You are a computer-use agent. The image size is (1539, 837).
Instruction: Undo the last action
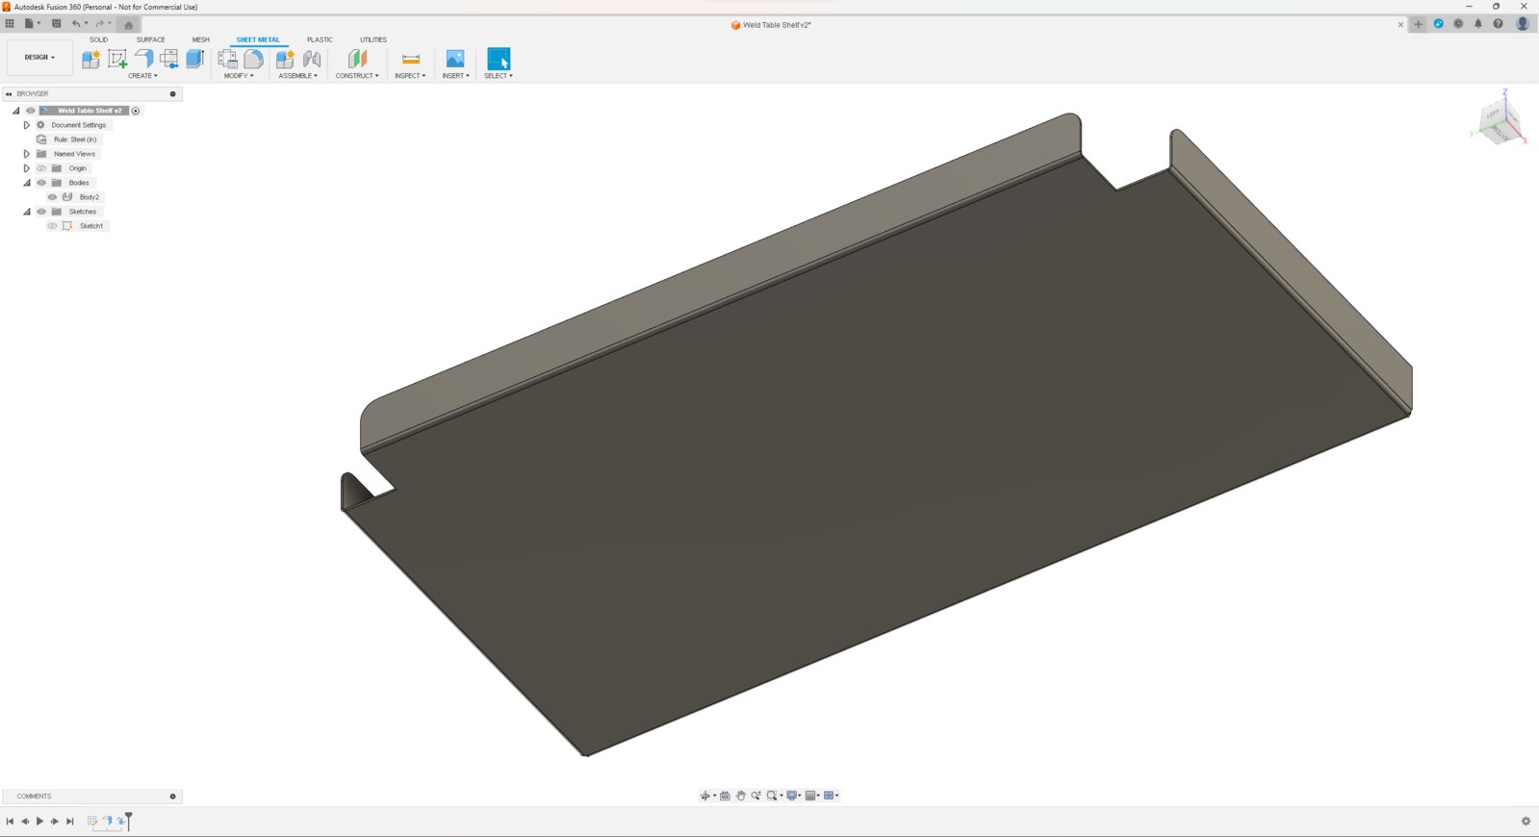click(76, 24)
